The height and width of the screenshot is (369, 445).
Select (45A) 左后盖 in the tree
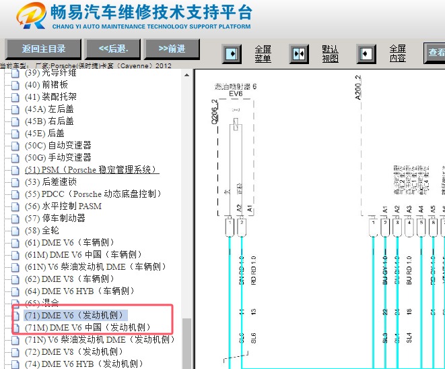coord(49,109)
